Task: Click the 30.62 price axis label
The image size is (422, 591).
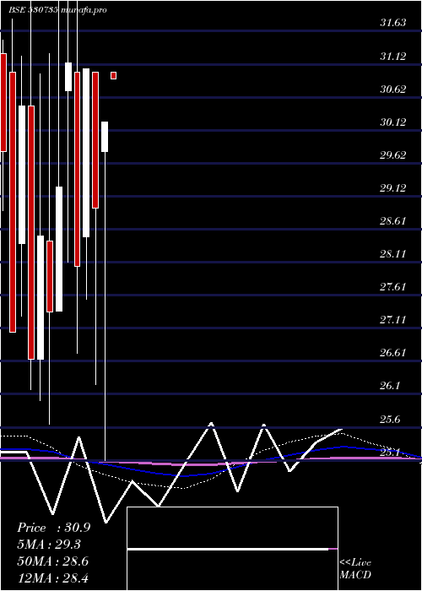Action: (393, 89)
